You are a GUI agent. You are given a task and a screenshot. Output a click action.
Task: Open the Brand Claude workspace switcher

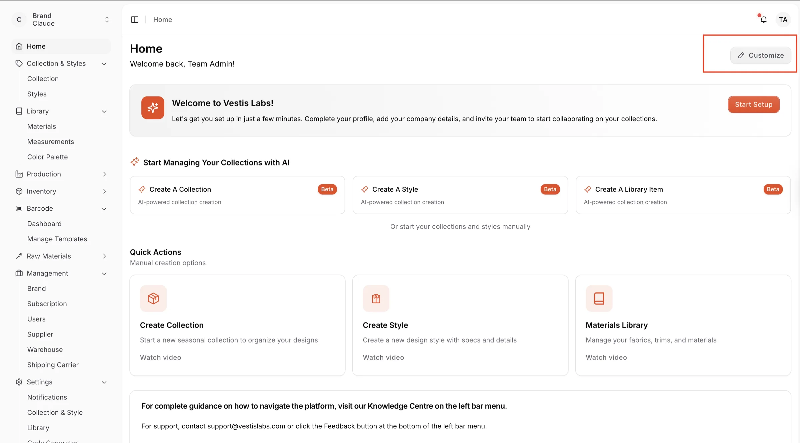click(x=61, y=20)
